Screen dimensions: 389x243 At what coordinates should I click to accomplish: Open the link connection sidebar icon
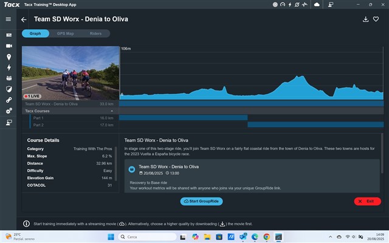[9, 100]
